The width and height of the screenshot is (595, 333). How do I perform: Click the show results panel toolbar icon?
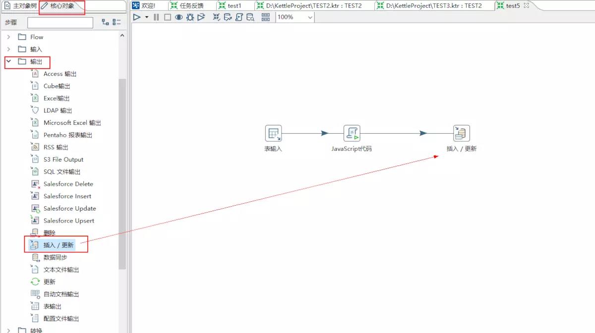tap(266, 17)
